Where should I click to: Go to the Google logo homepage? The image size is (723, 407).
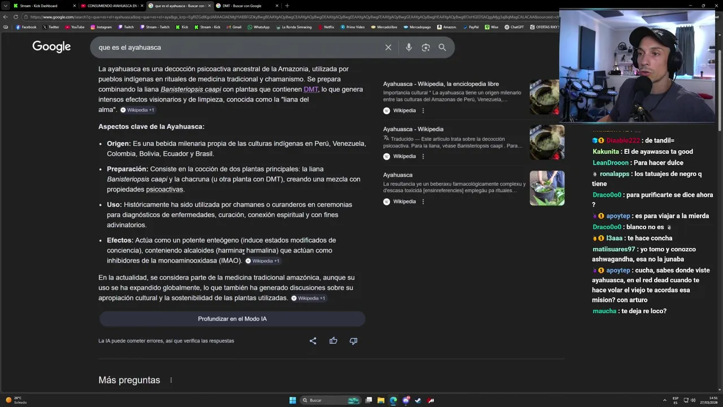51,47
